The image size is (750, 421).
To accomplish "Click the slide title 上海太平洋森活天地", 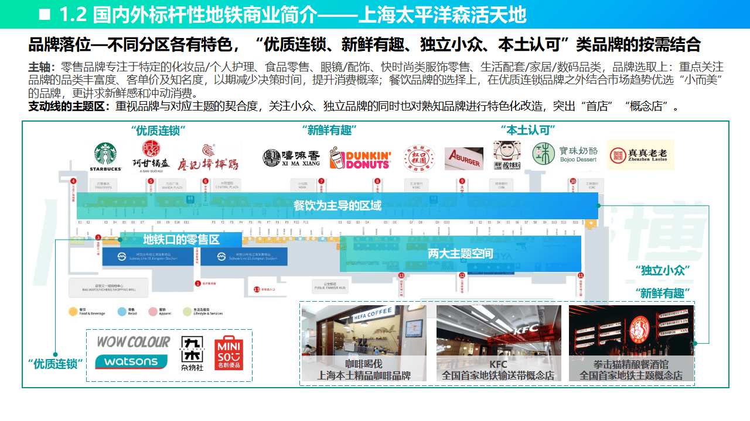I will coord(442,15).
